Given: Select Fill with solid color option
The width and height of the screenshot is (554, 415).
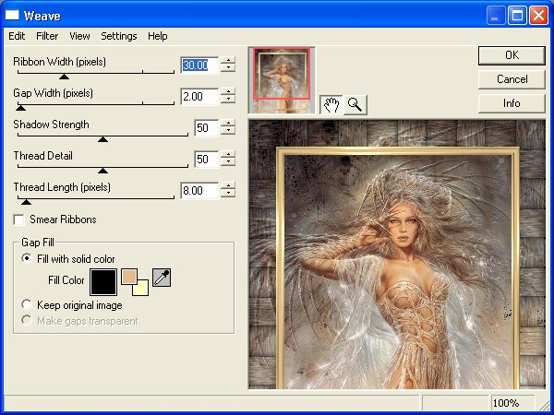Looking at the screenshot, I should [x=26, y=258].
